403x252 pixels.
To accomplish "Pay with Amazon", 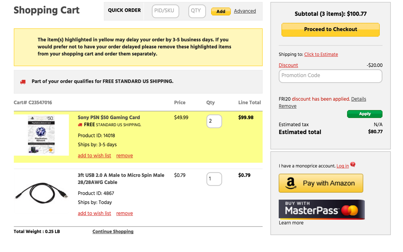I will click(321, 183).
